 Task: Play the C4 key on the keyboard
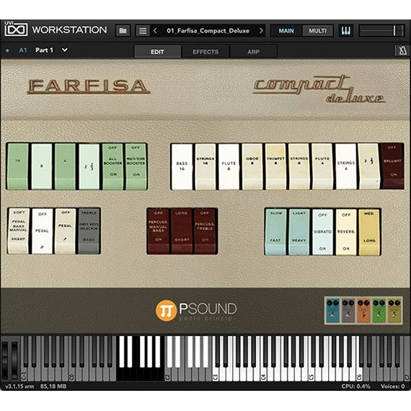tap(263, 374)
